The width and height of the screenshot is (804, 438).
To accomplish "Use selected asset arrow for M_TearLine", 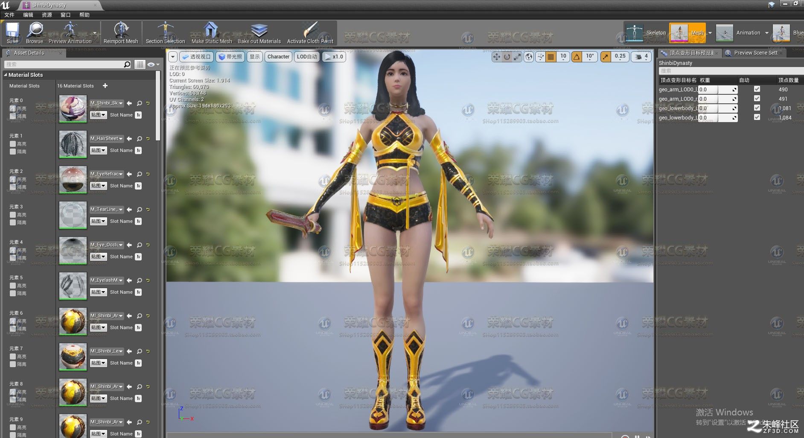I will coord(129,210).
